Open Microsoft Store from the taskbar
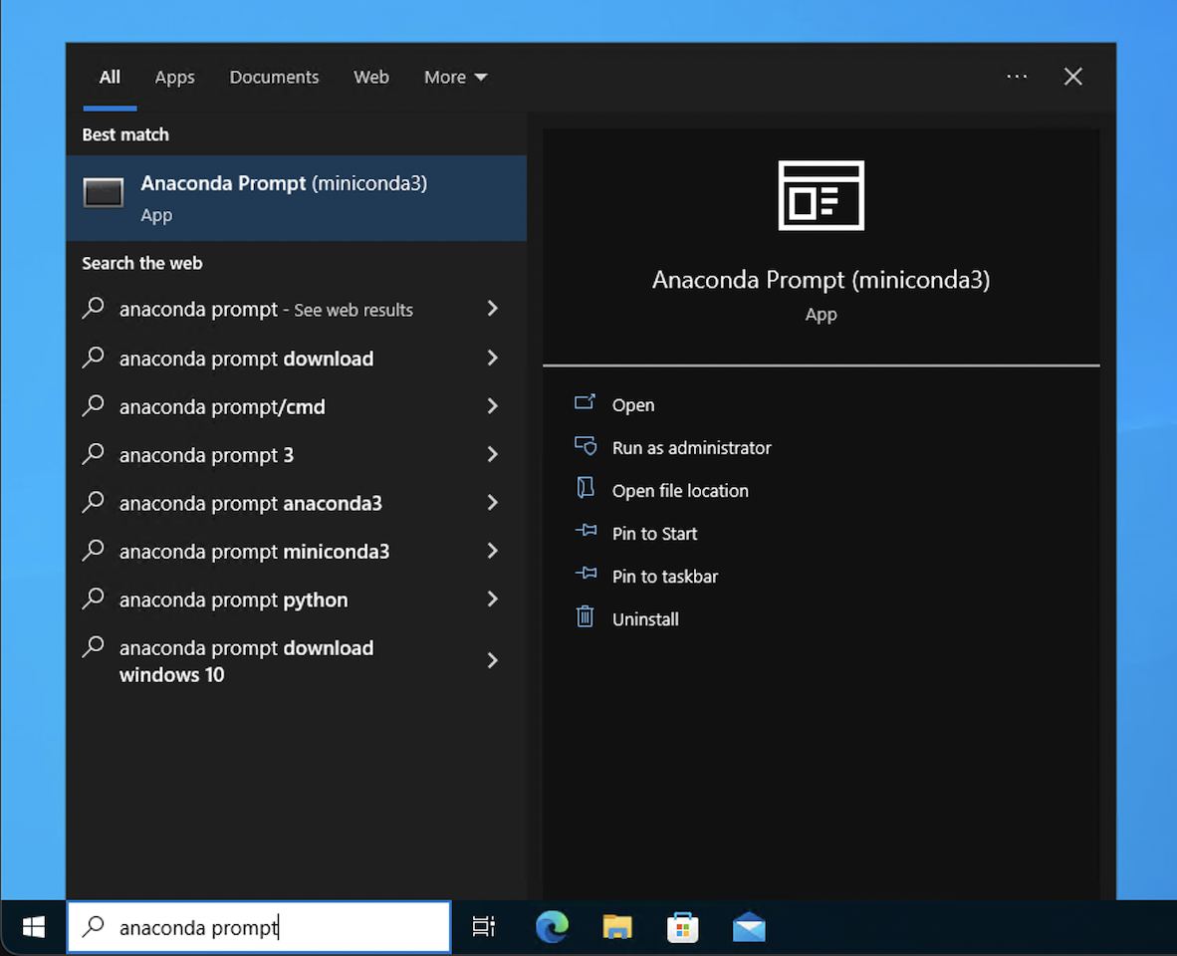The width and height of the screenshot is (1177, 956). pos(682,927)
